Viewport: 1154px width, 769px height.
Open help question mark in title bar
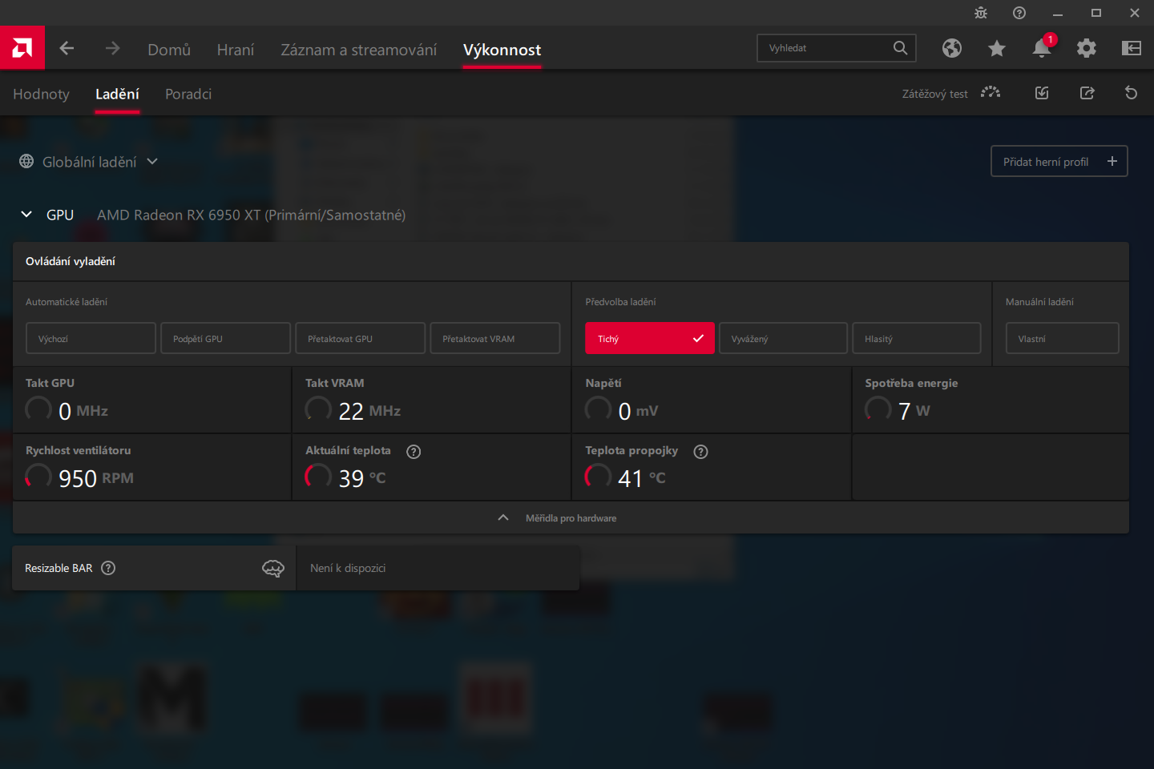pos(1019,13)
